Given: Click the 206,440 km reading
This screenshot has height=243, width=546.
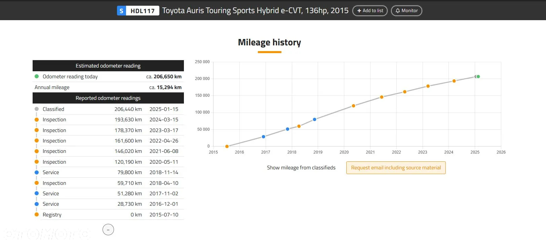Looking at the screenshot, I should [128, 109].
